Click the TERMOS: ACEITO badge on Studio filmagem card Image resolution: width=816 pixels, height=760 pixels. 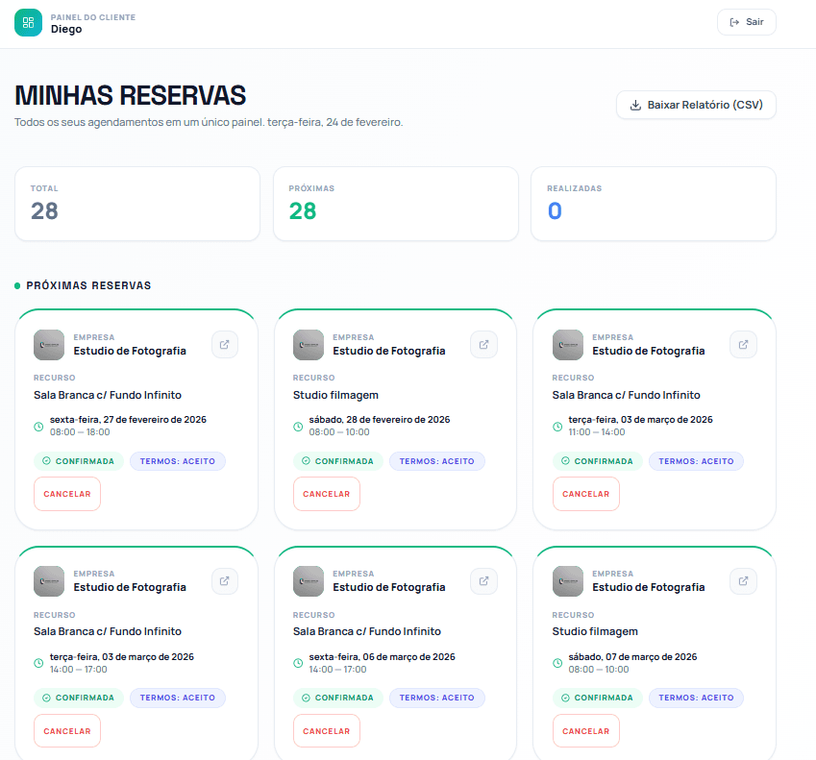(436, 460)
